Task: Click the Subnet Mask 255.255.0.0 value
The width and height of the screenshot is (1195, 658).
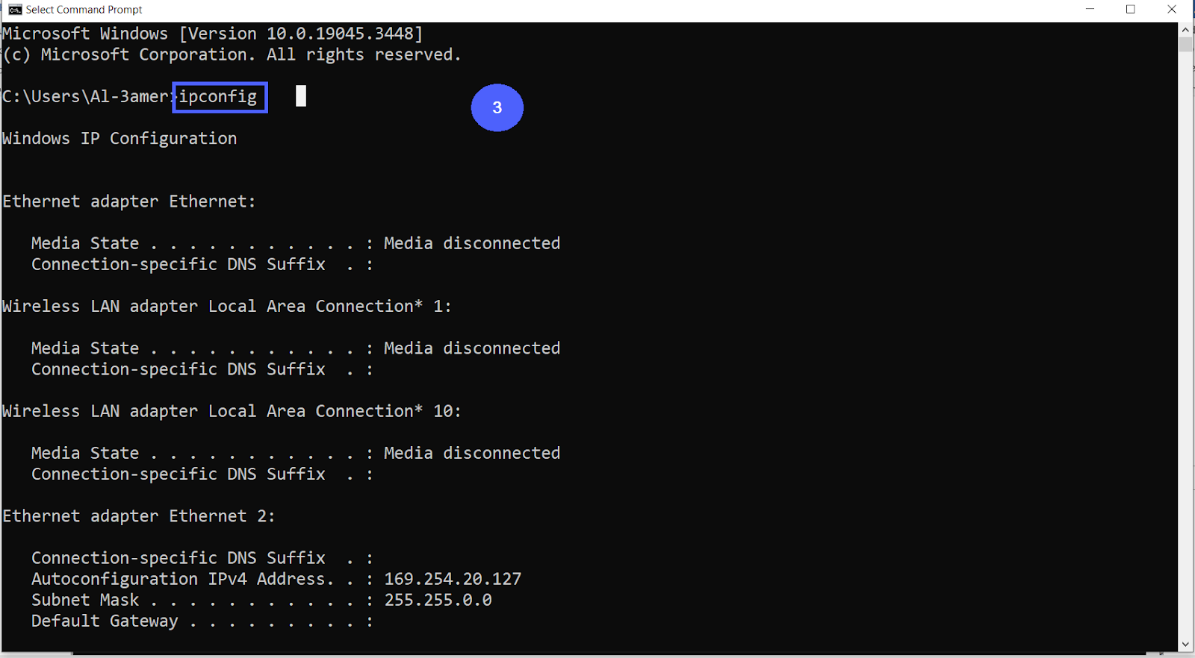Action: point(438,599)
